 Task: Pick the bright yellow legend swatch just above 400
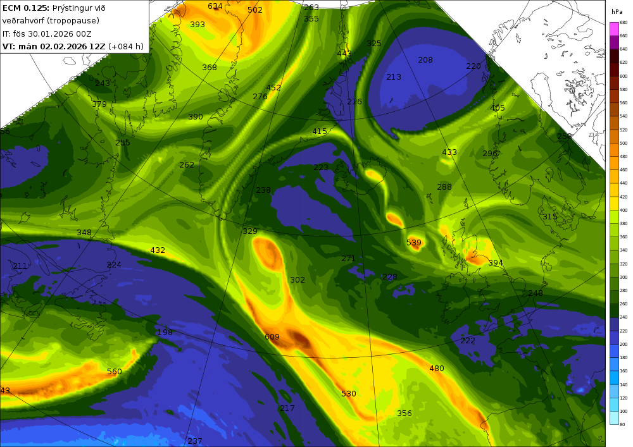[x=613, y=204]
